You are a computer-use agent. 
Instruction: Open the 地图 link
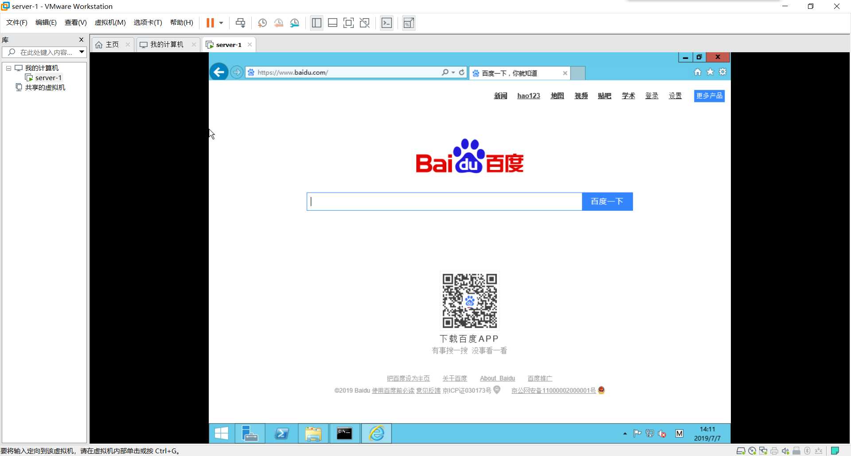click(x=557, y=96)
